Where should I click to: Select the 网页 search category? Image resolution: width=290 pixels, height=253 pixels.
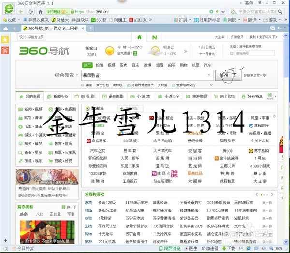(87, 65)
